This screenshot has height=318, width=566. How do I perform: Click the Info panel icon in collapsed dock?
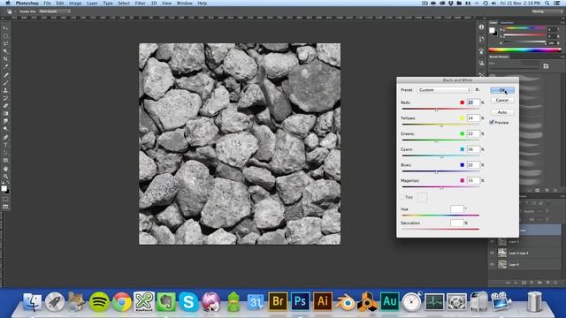coord(481,26)
